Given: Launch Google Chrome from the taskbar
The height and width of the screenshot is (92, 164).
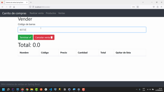Looking at the screenshot, I should pyautogui.click(x=27, y=89).
